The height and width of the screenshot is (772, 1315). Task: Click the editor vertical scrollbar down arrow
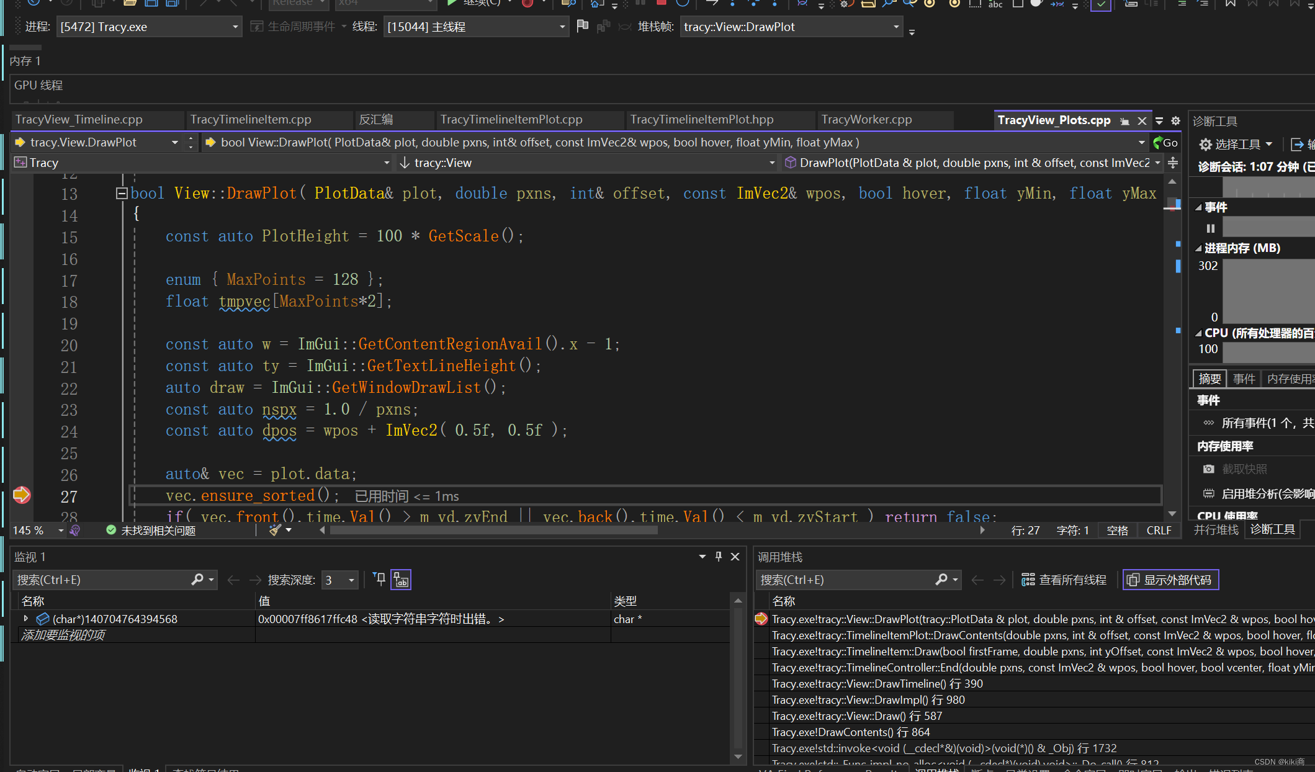click(x=1172, y=514)
